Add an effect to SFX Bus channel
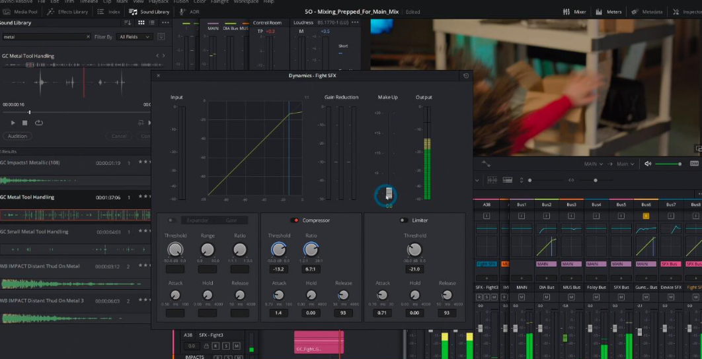This screenshot has height=359, width=702. (x=621, y=278)
